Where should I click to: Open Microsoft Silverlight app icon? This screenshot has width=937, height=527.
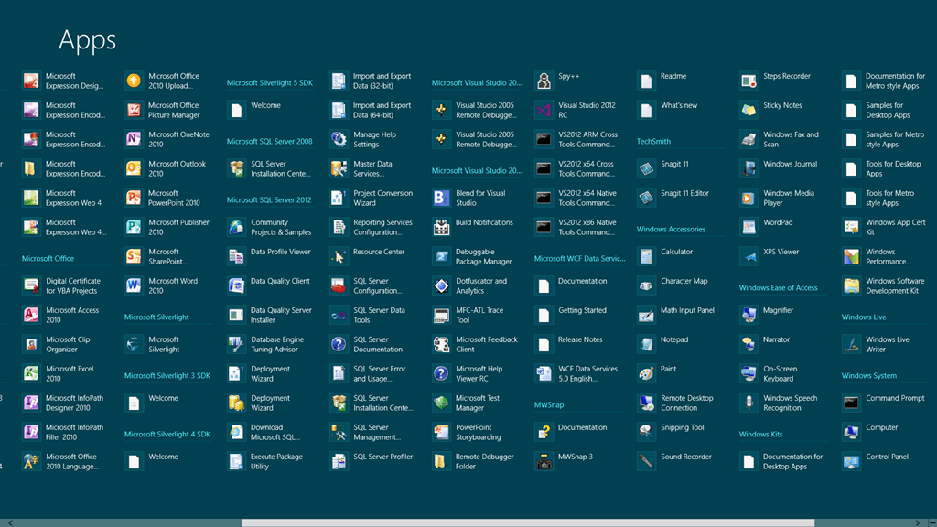pyautogui.click(x=134, y=344)
